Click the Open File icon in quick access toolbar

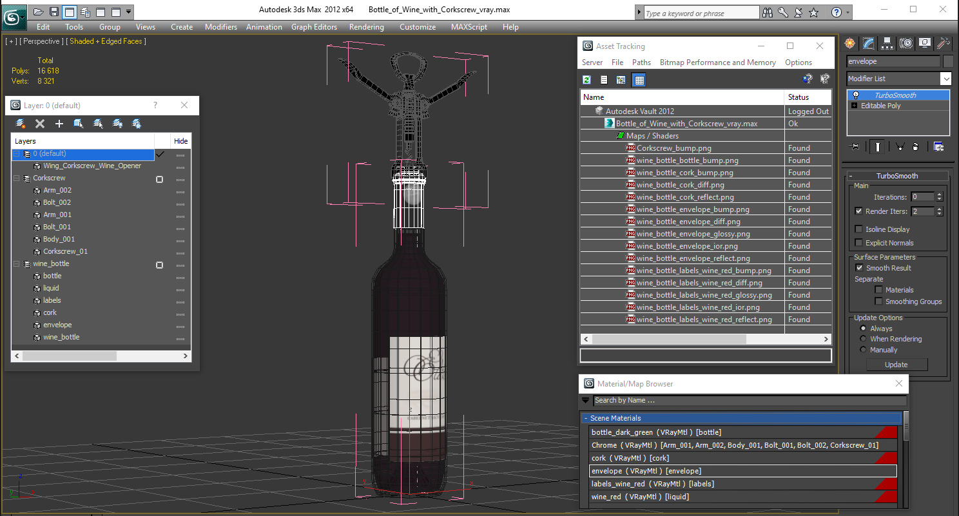pos(39,12)
